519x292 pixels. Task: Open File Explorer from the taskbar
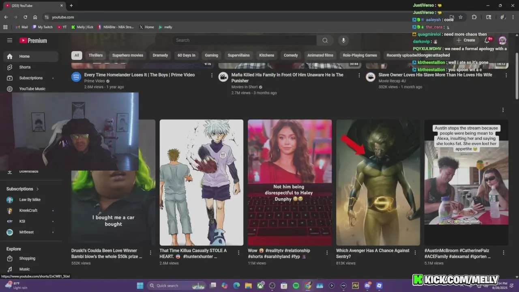(x=248, y=286)
